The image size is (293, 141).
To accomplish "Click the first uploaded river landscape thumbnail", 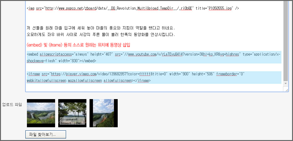I will (41, 113).
